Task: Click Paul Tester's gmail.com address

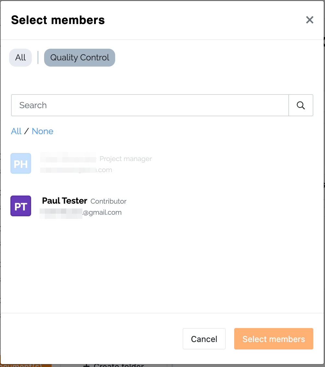Action: (81, 212)
